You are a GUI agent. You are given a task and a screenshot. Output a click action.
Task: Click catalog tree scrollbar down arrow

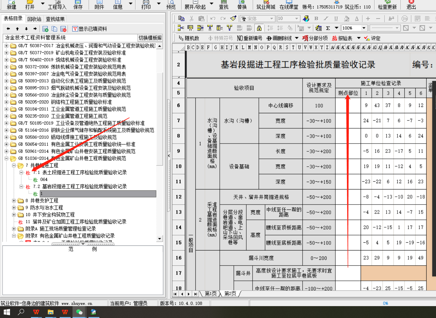click(160, 239)
